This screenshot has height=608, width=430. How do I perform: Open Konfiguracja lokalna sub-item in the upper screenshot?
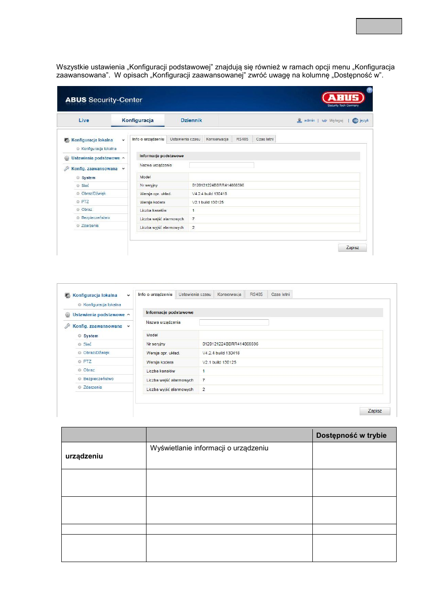point(99,149)
